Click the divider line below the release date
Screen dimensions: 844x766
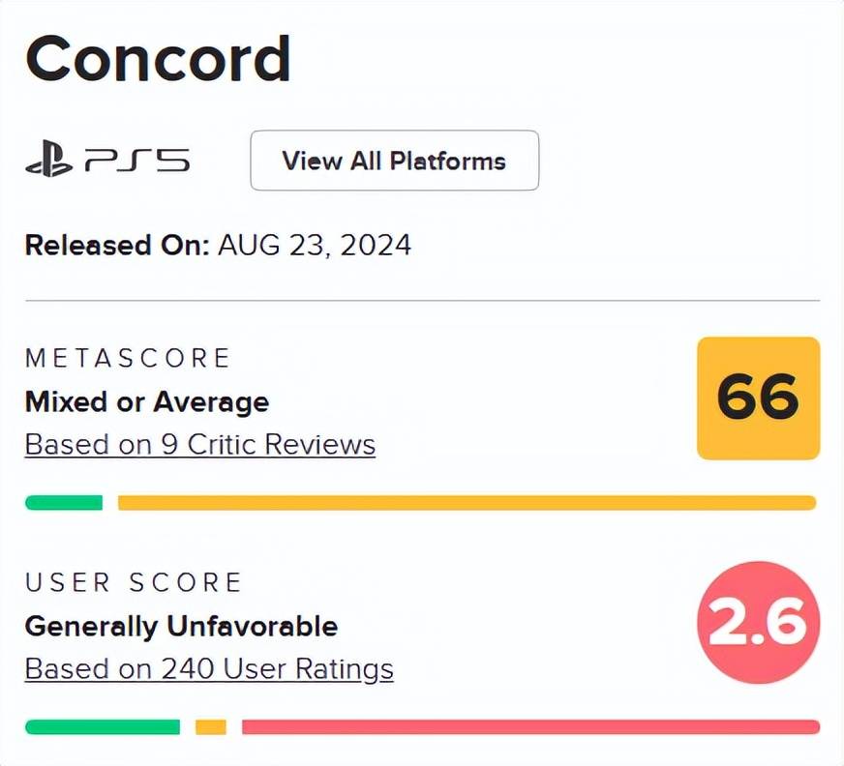tap(422, 301)
